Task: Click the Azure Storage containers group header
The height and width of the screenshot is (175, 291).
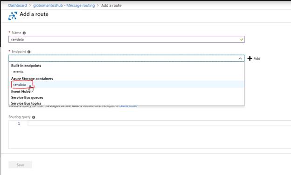Action: coord(32,79)
